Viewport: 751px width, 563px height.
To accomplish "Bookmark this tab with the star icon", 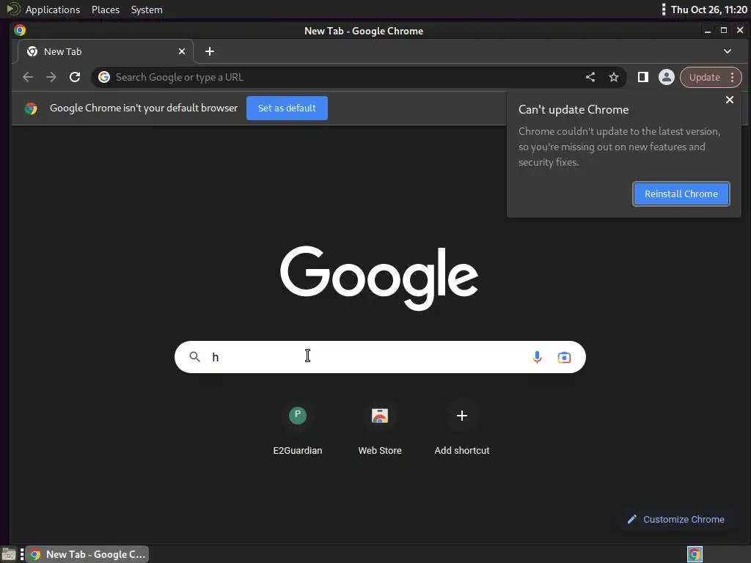I will pos(614,77).
